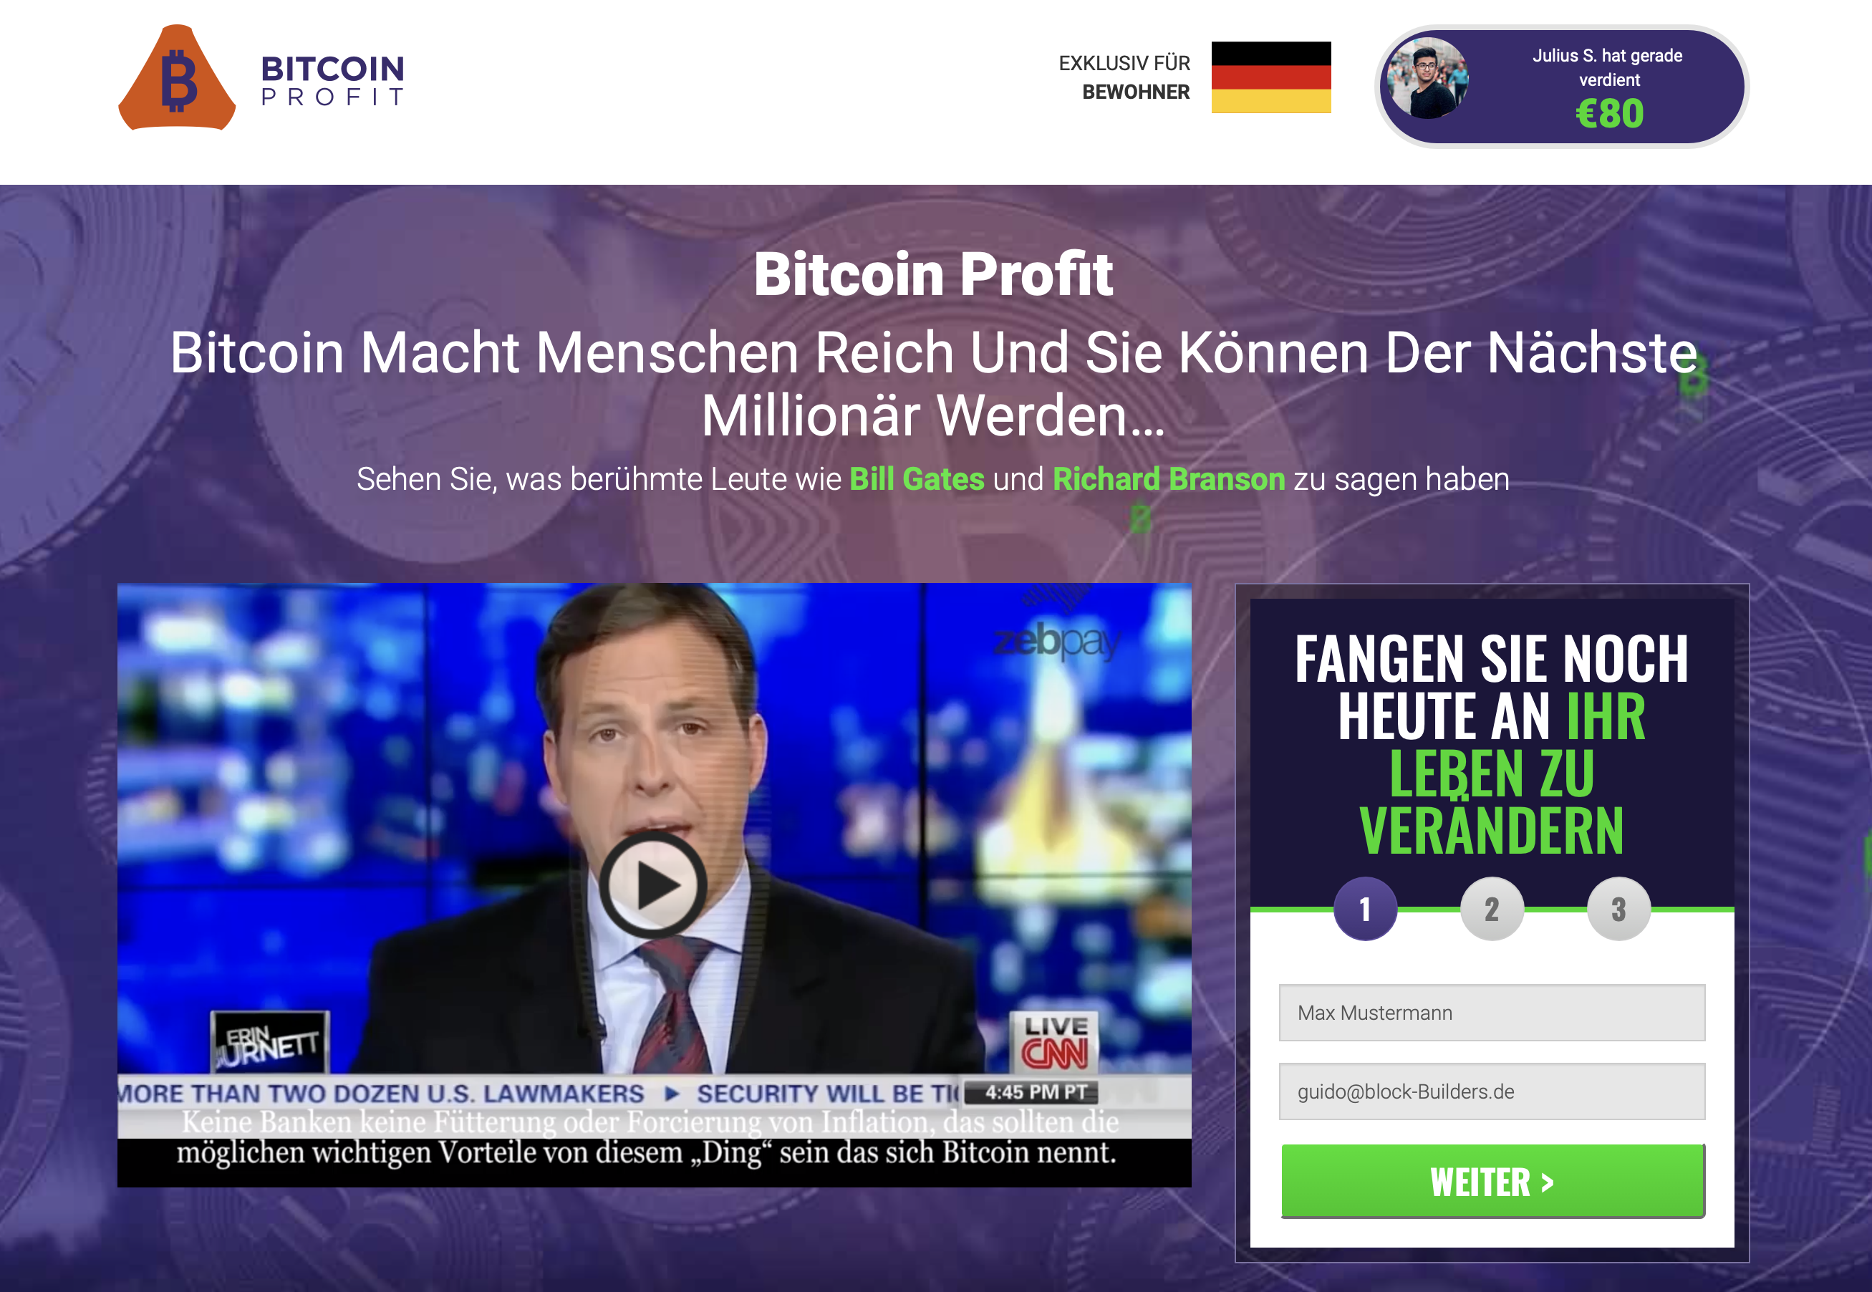Play the CNN video

(652, 884)
